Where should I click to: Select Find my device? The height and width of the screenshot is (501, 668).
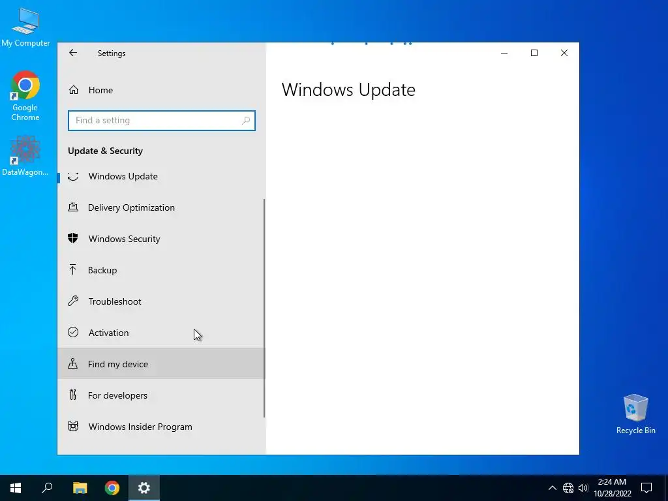click(162, 364)
